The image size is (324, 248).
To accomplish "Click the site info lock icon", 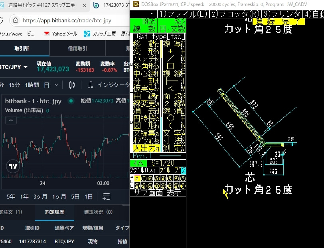I will (x=15, y=20).
